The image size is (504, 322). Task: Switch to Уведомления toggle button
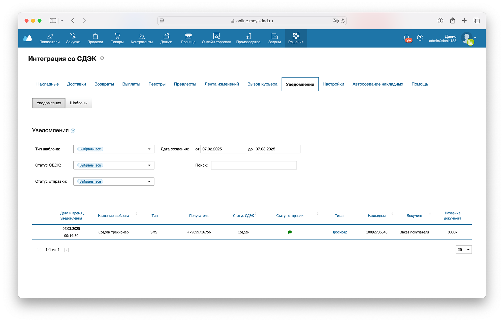(49, 103)
